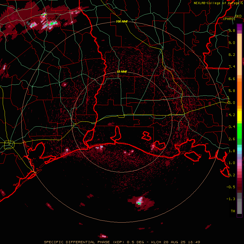The width and height of the screenshot is (244, 244).
Task: Click the 2.6 scale value
Action: (x=232, y=139)
